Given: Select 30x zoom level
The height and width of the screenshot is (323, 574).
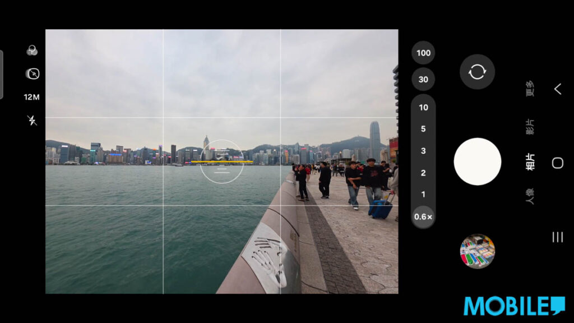Looking at the screenshot, I should (x=423, y=80).
